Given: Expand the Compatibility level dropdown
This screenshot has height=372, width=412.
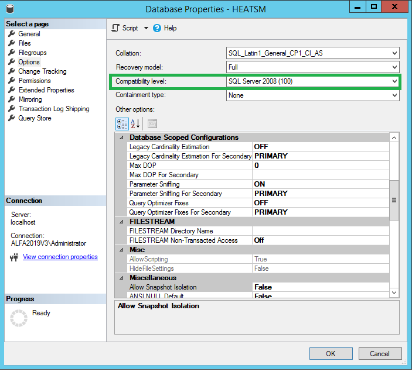Looking at the screenshot, I should coord(394,81).
